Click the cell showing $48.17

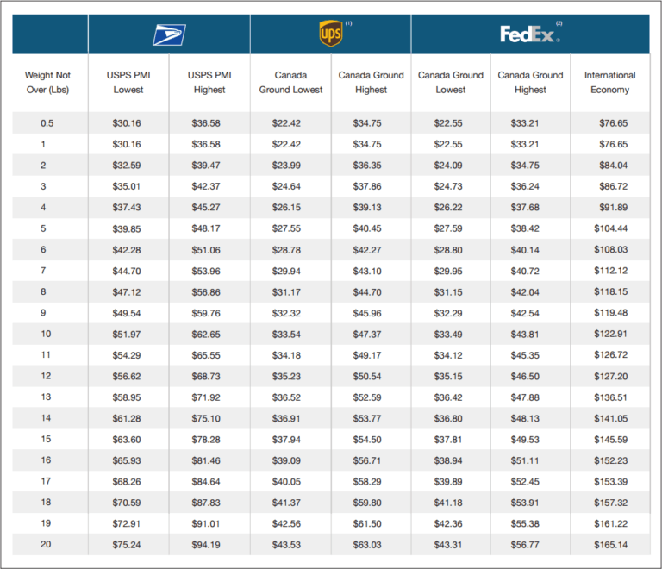click(x=206, y=228)
